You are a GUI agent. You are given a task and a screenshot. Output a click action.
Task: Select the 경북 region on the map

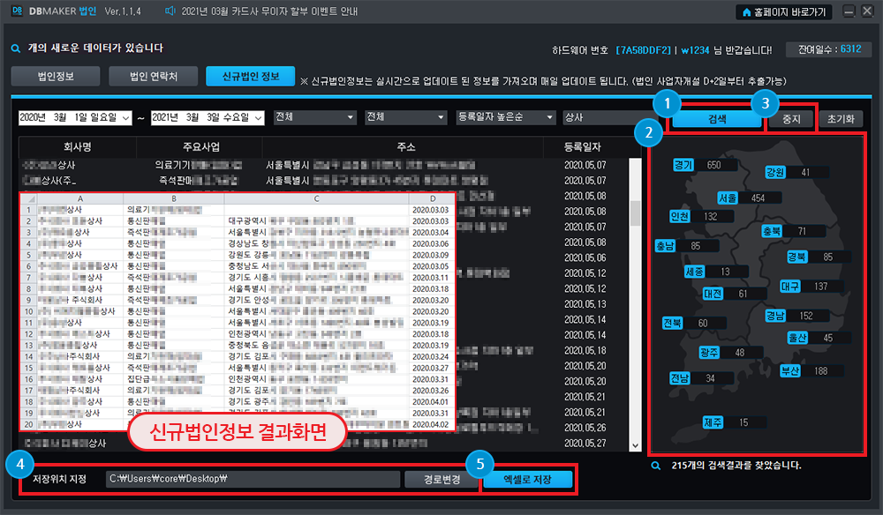click(x=797, y=257)
